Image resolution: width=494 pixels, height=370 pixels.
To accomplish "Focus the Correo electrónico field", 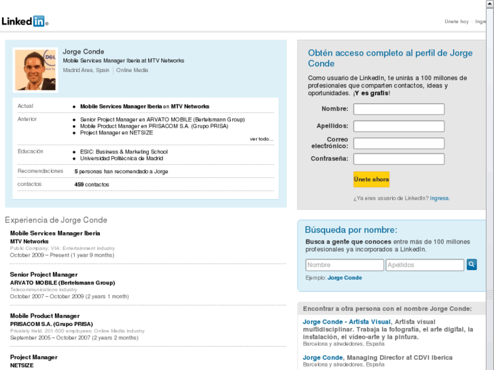I will tap(399, 143).
